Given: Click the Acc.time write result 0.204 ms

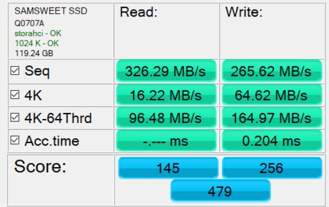Looking at the screenshot, I should pos(272,142).
